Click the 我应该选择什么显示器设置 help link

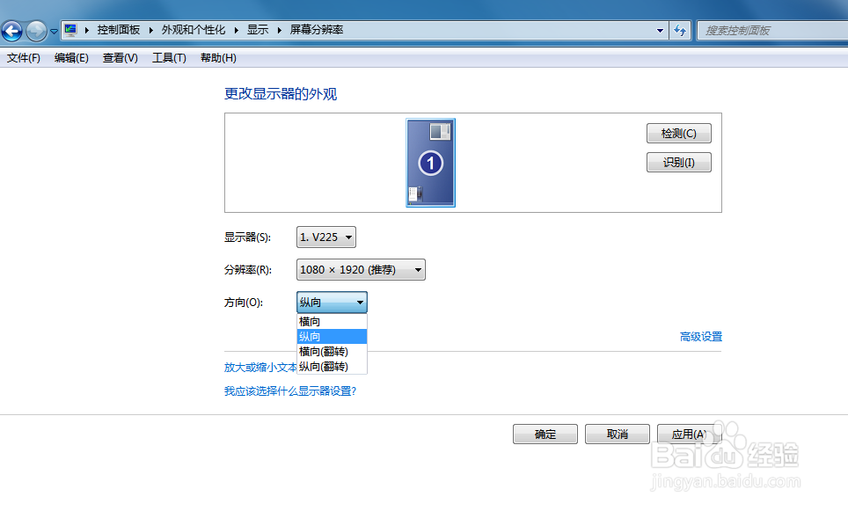tap(290, 391)
